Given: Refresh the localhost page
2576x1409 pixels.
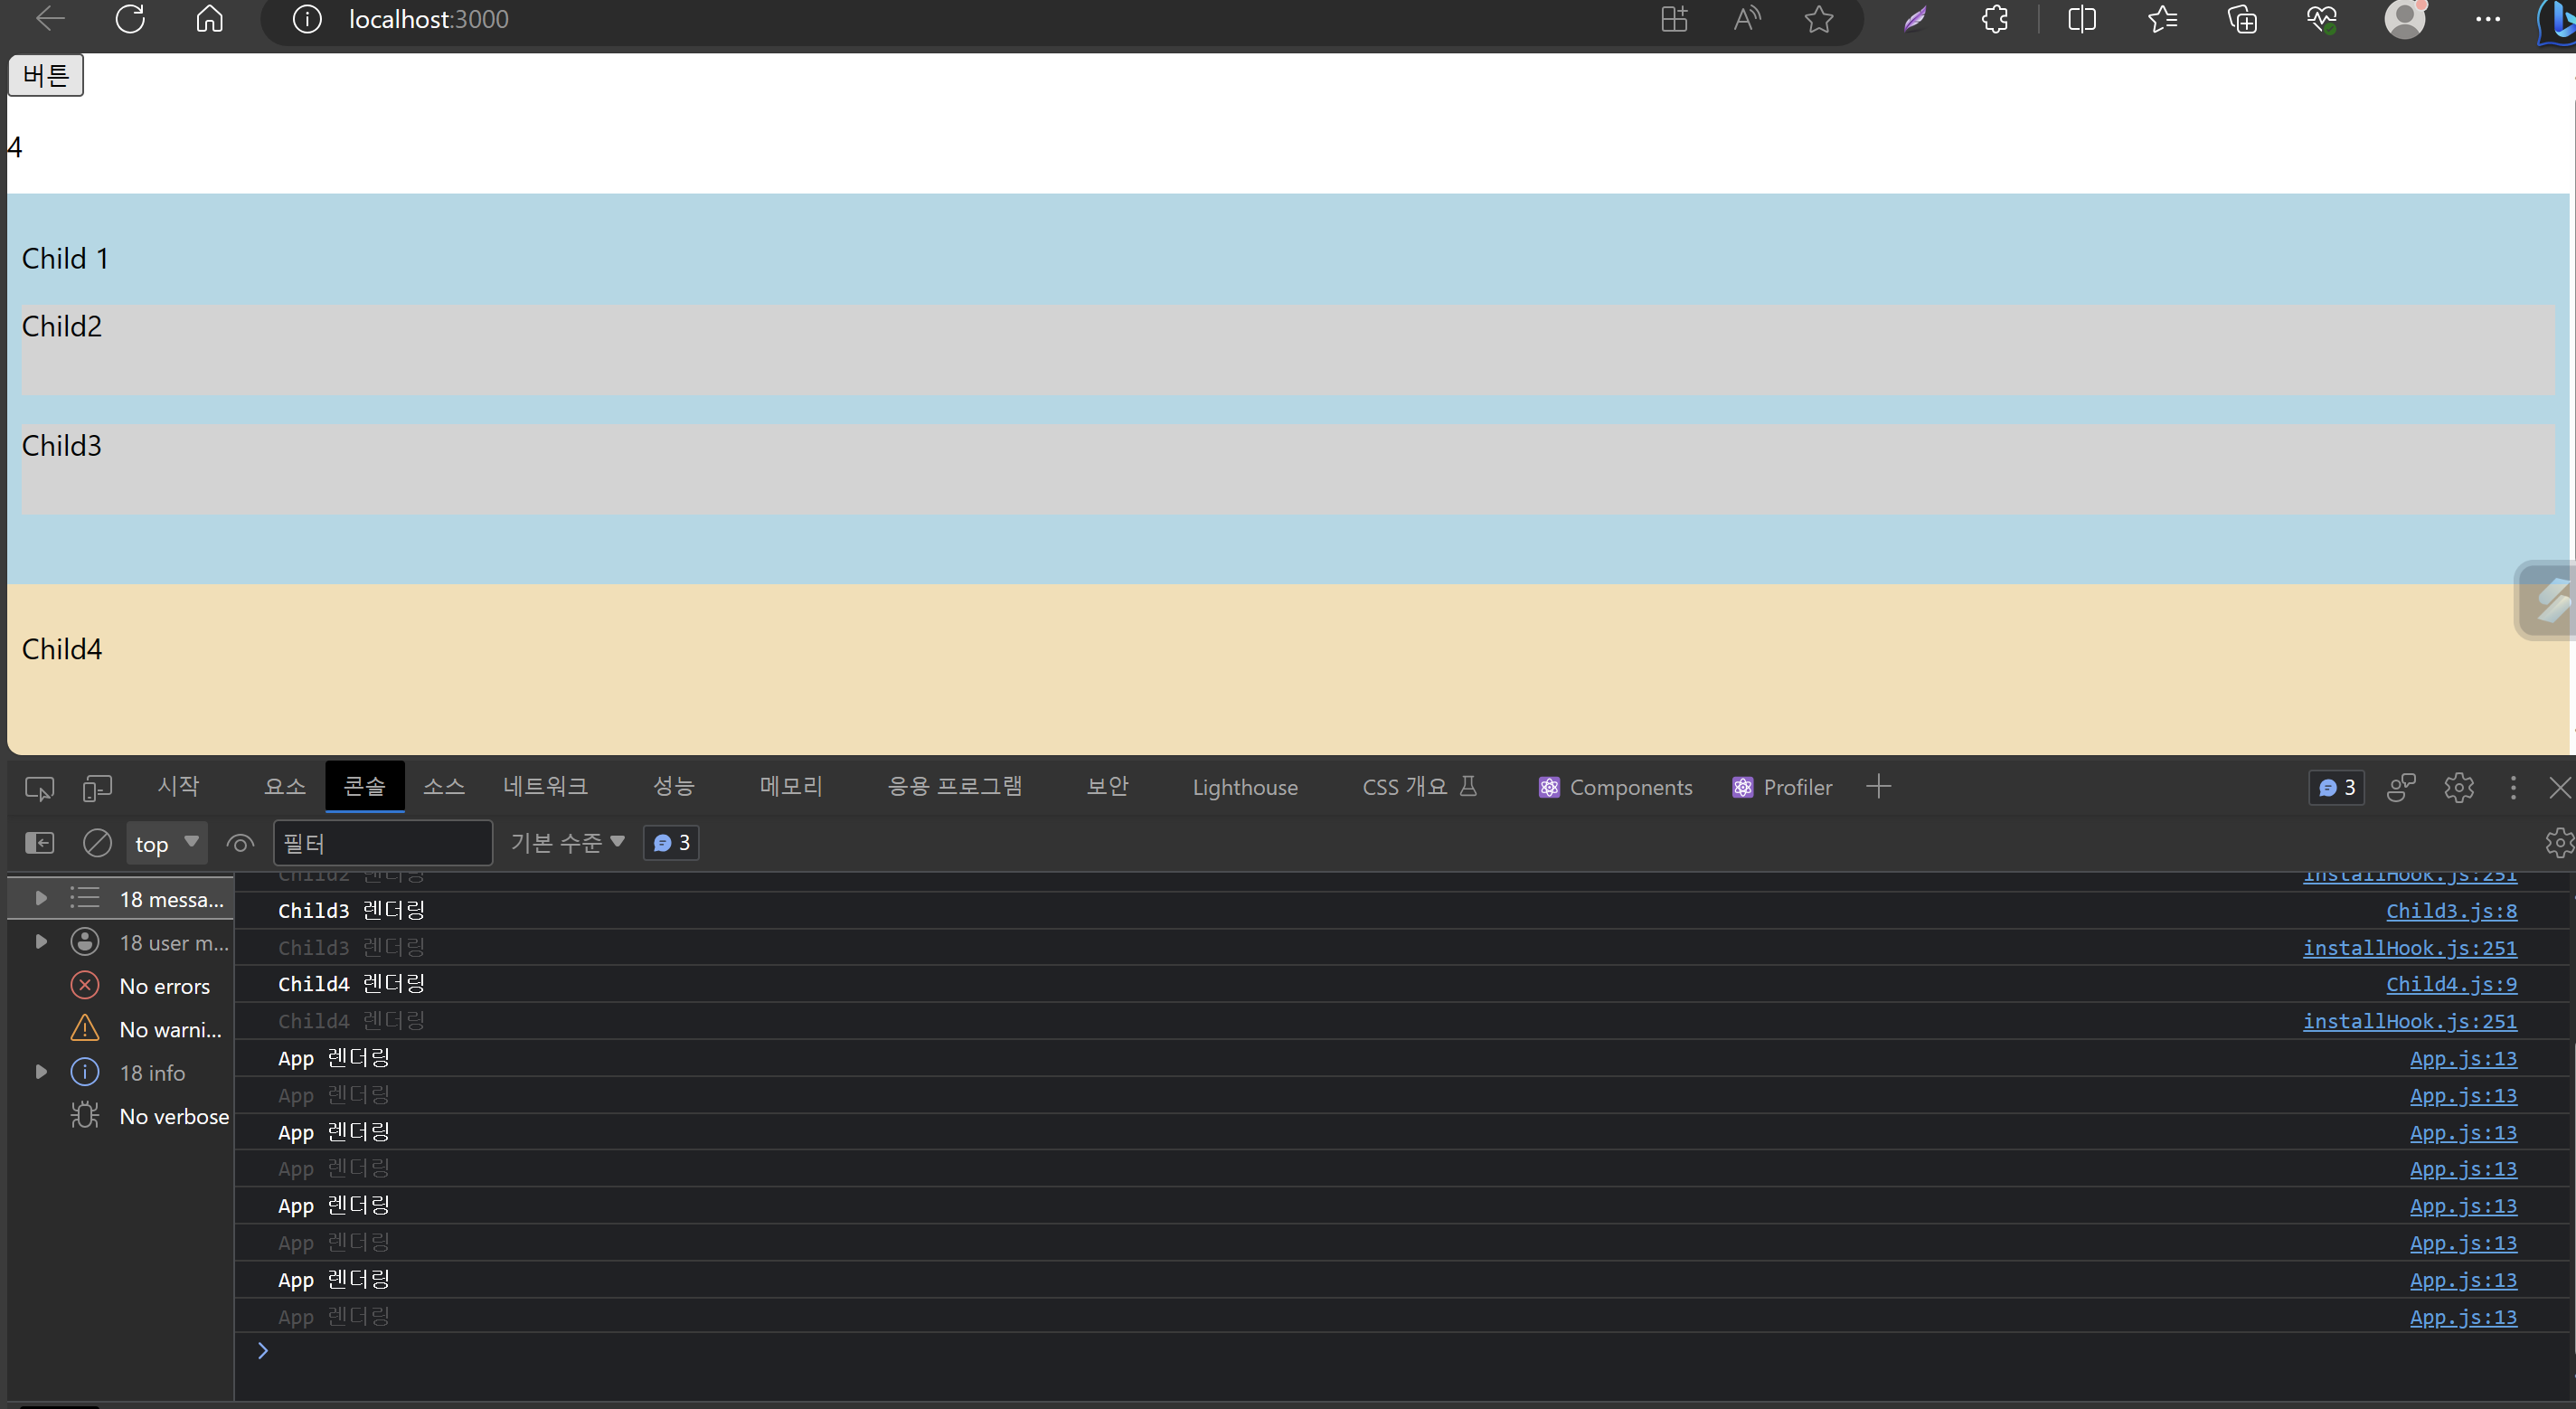Looking at the screenshot, I should click(130, 19).
